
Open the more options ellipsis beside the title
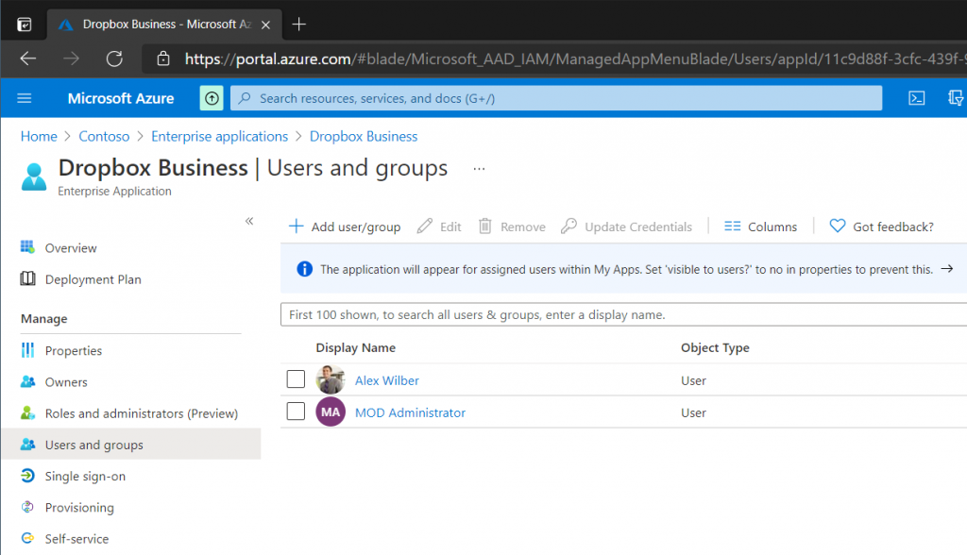pos(479,168)
